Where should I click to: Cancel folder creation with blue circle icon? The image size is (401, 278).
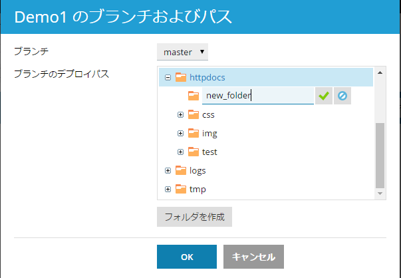coord(342,96)
